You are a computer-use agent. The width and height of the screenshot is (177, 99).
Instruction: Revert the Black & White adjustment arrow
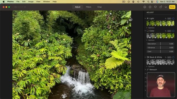point(165,57)
